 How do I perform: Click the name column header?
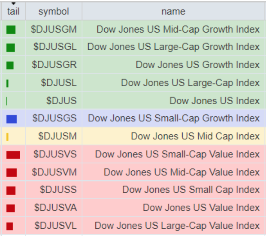(173, 12)
